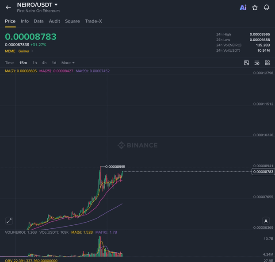Image resolution: width=275 pixels, height=262 pixels.
Task: Open the Ai analysis feature
Action: click(x=243, y=8)
